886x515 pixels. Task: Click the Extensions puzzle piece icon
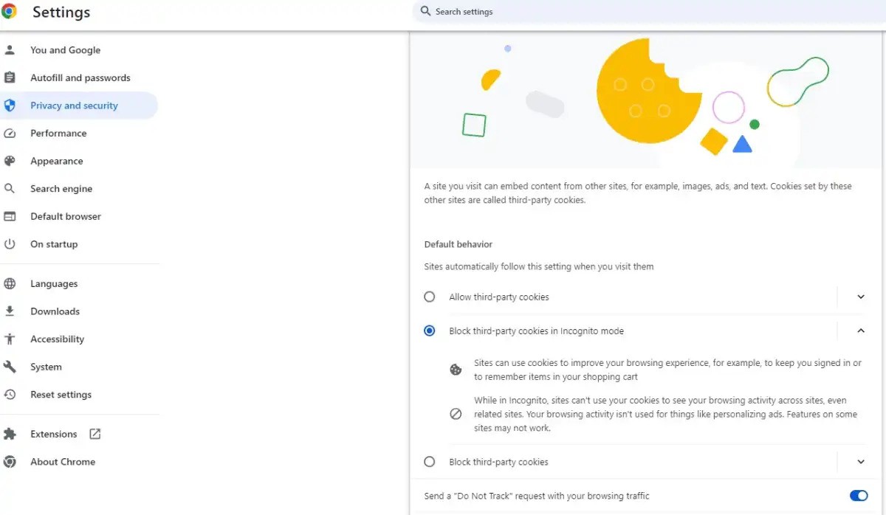10,434
